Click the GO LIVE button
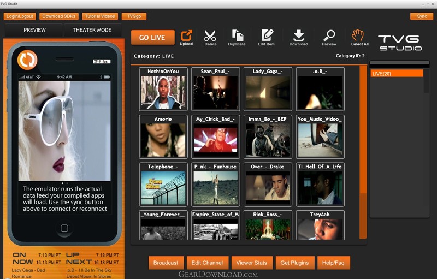The image size is (437, 279). point(153,37)
